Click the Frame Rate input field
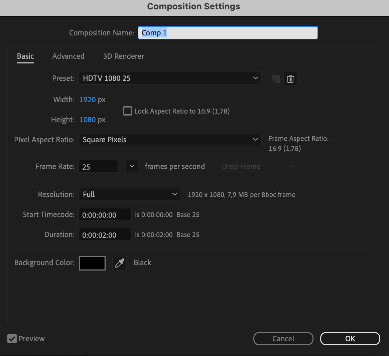The height and width of the screenshot is (356, 389). pyautogui.click(x=98, y=167)
